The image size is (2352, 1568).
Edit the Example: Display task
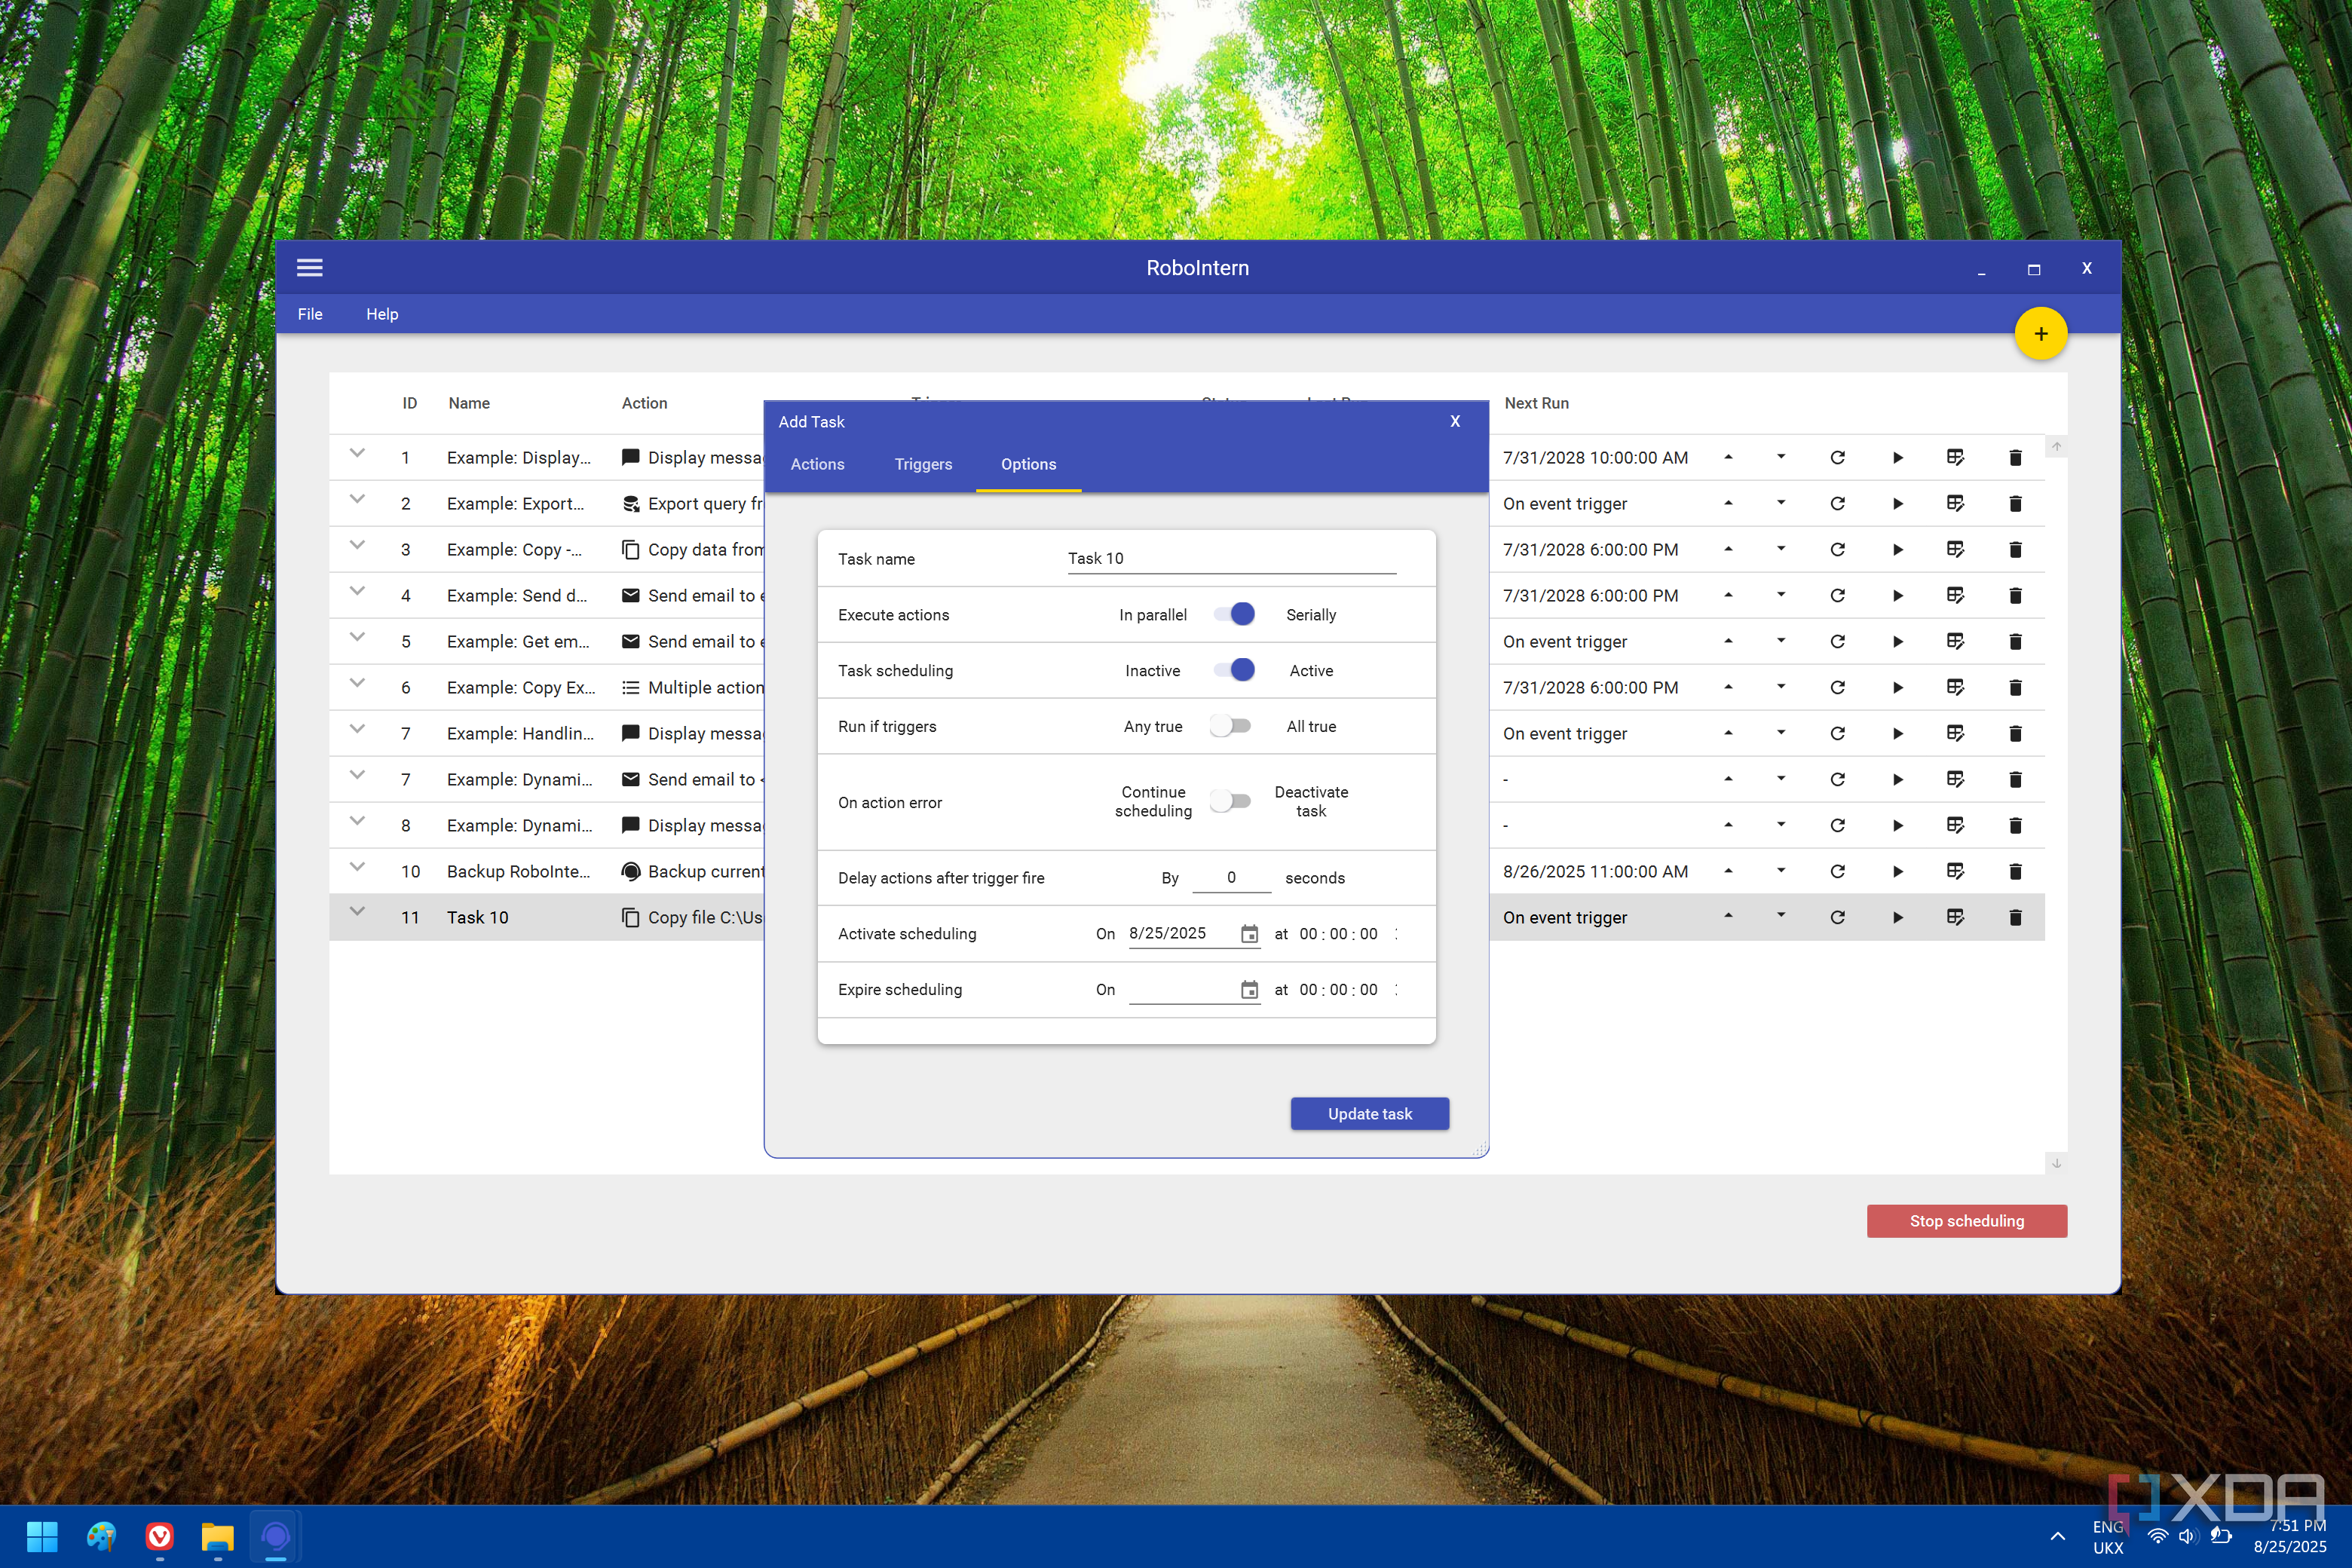(x=1955, y=457)
